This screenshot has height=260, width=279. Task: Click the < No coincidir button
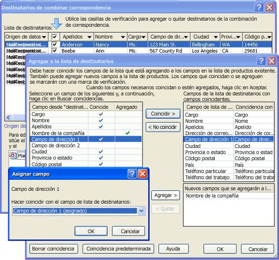point(163,127)
